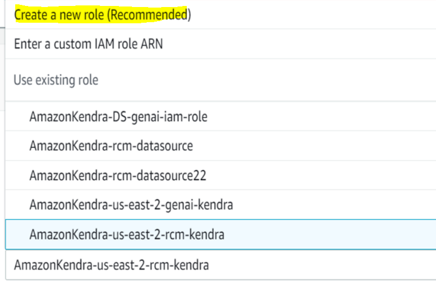This screenshot has height=289, width=436.
Task: Select the AmazonKendra-rcm-datasource role
Action: click(221, 146)
